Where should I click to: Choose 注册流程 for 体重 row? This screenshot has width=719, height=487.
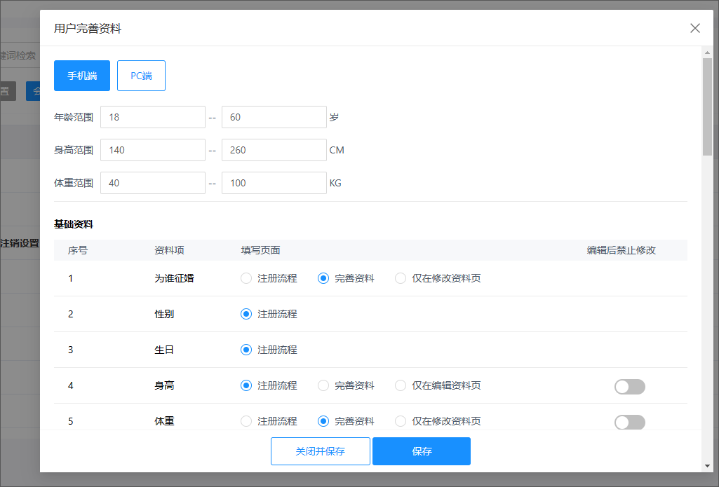click(x=246, y=421)
